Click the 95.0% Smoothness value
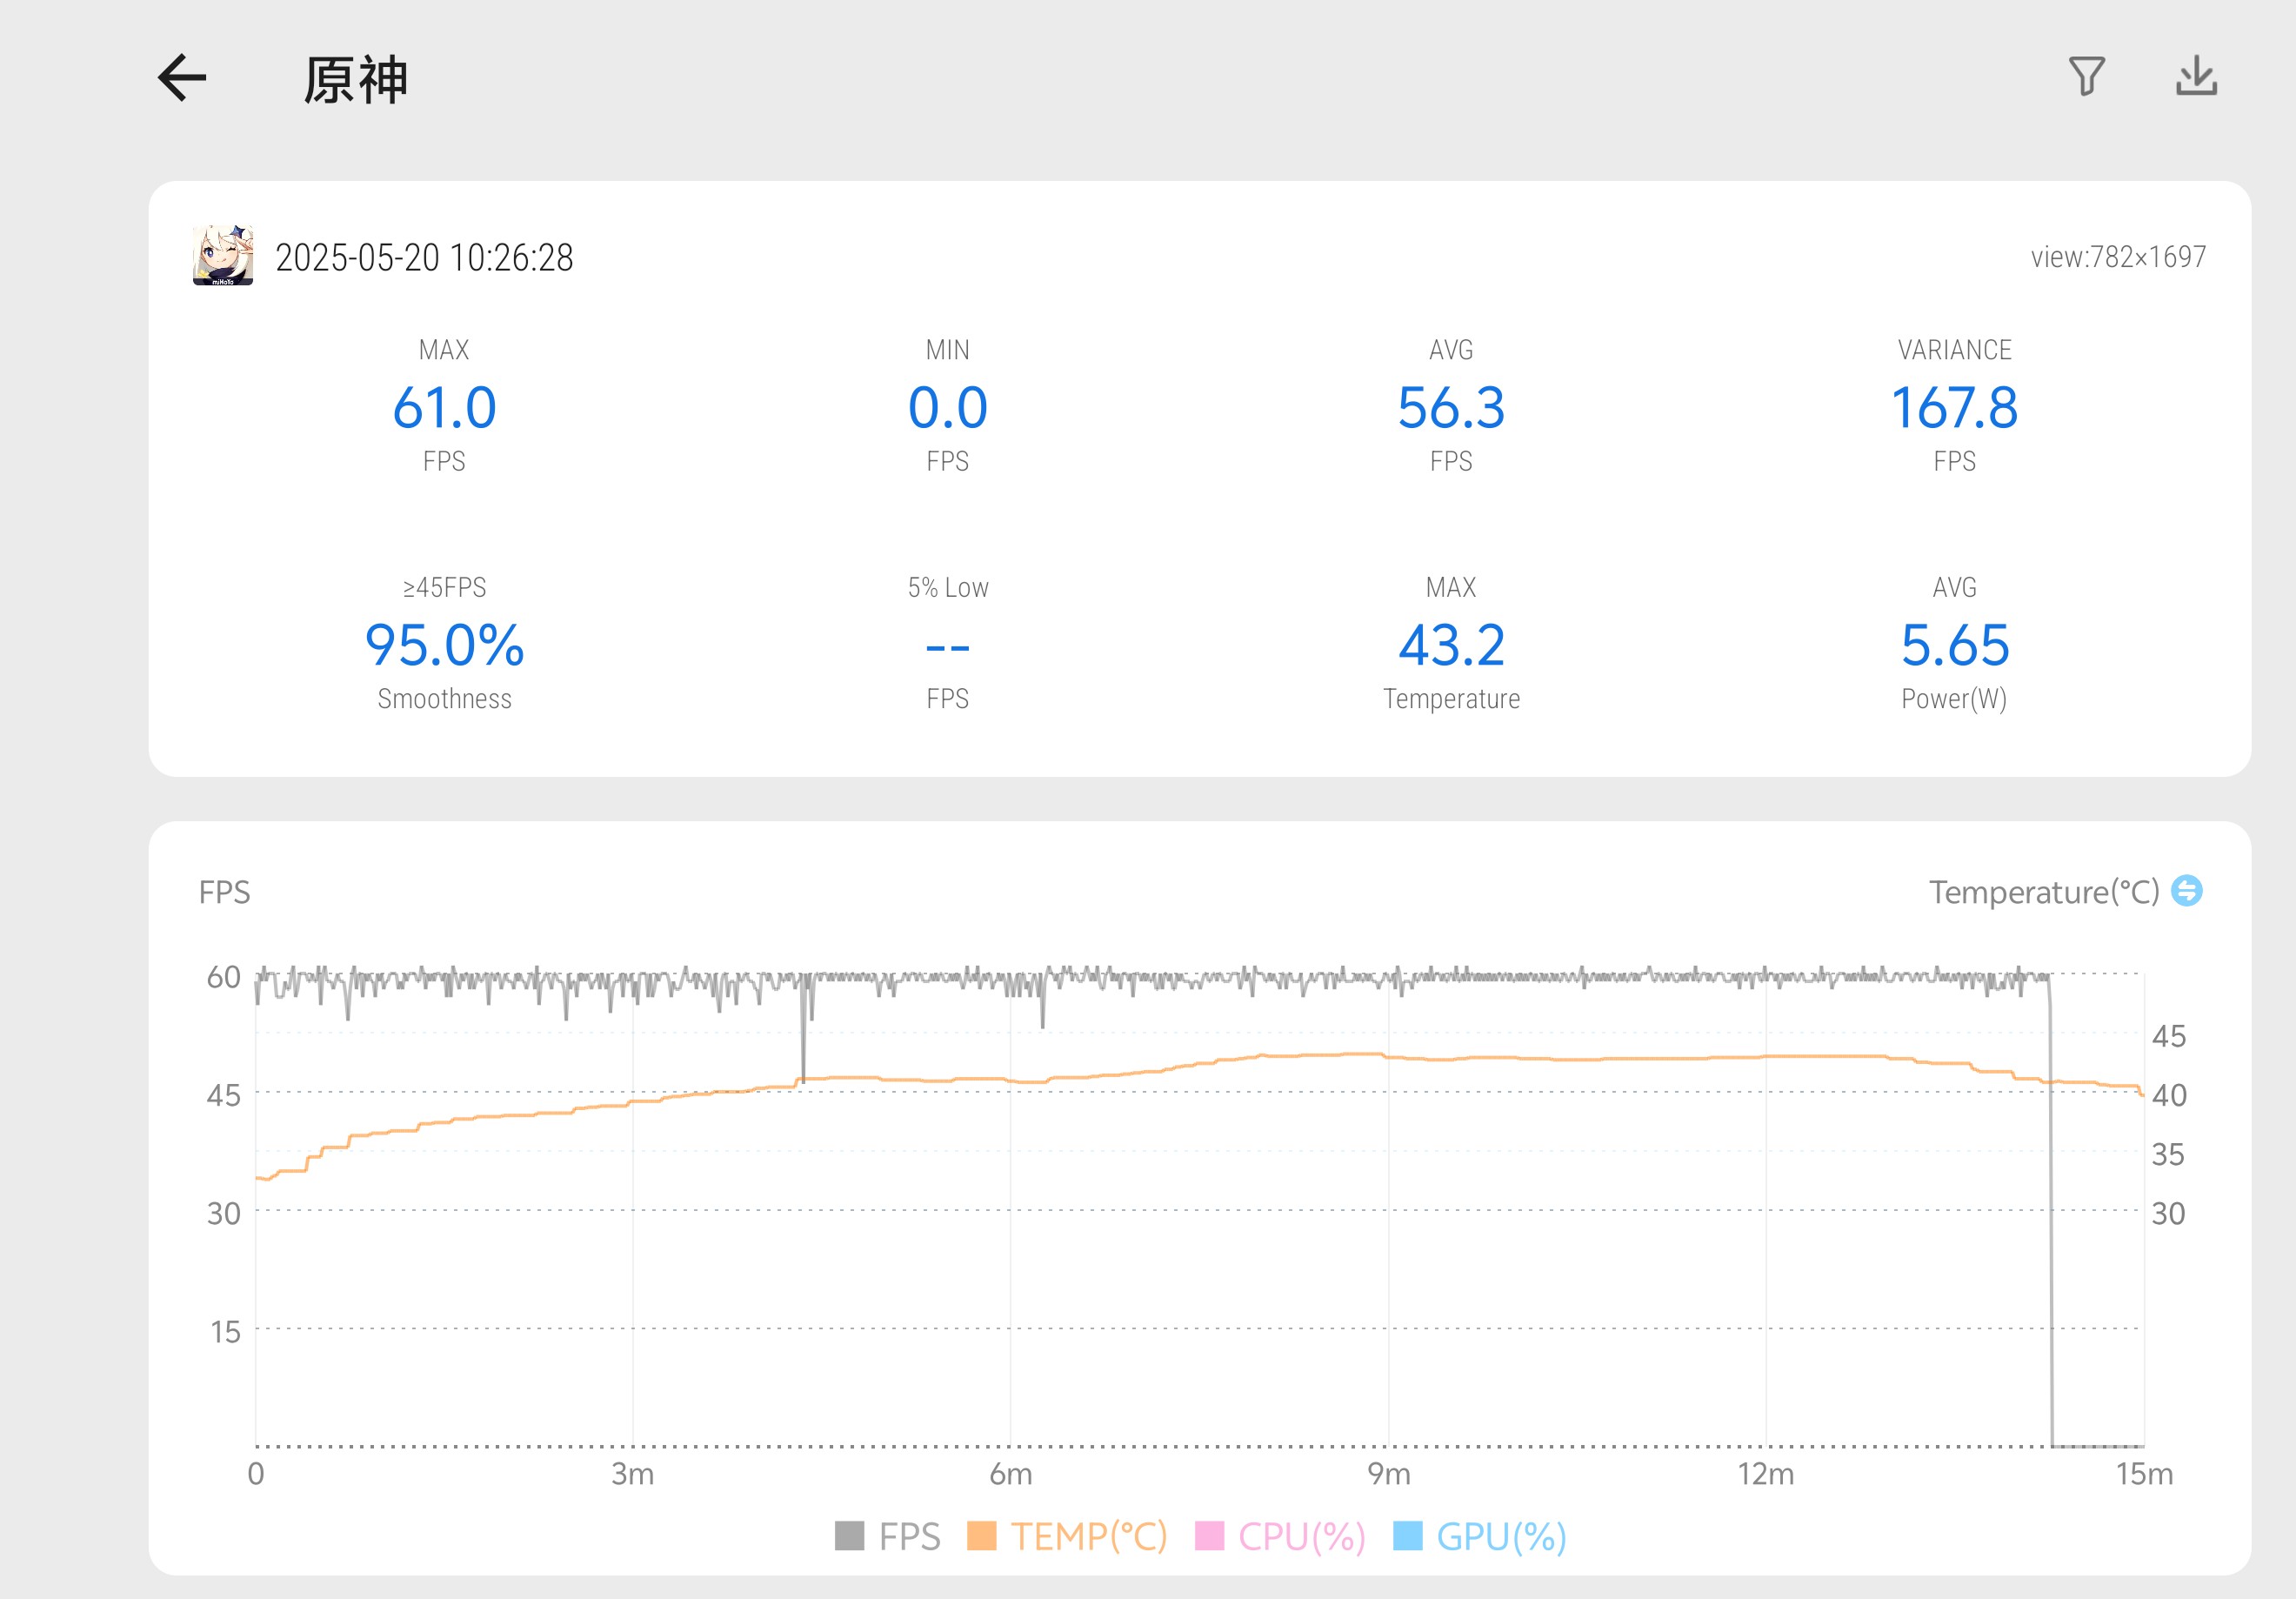The image size is (2296, 1599). 444,645
